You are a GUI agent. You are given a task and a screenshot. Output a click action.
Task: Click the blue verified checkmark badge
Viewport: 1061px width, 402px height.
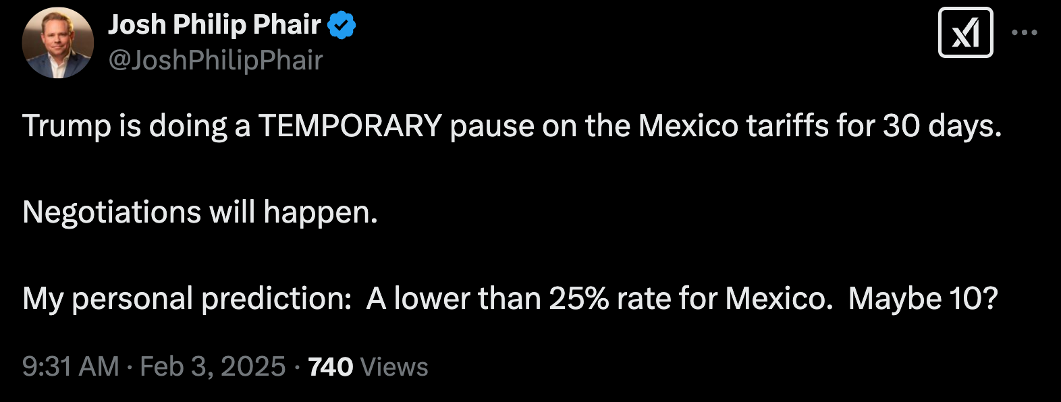click(x=342, y=25)
